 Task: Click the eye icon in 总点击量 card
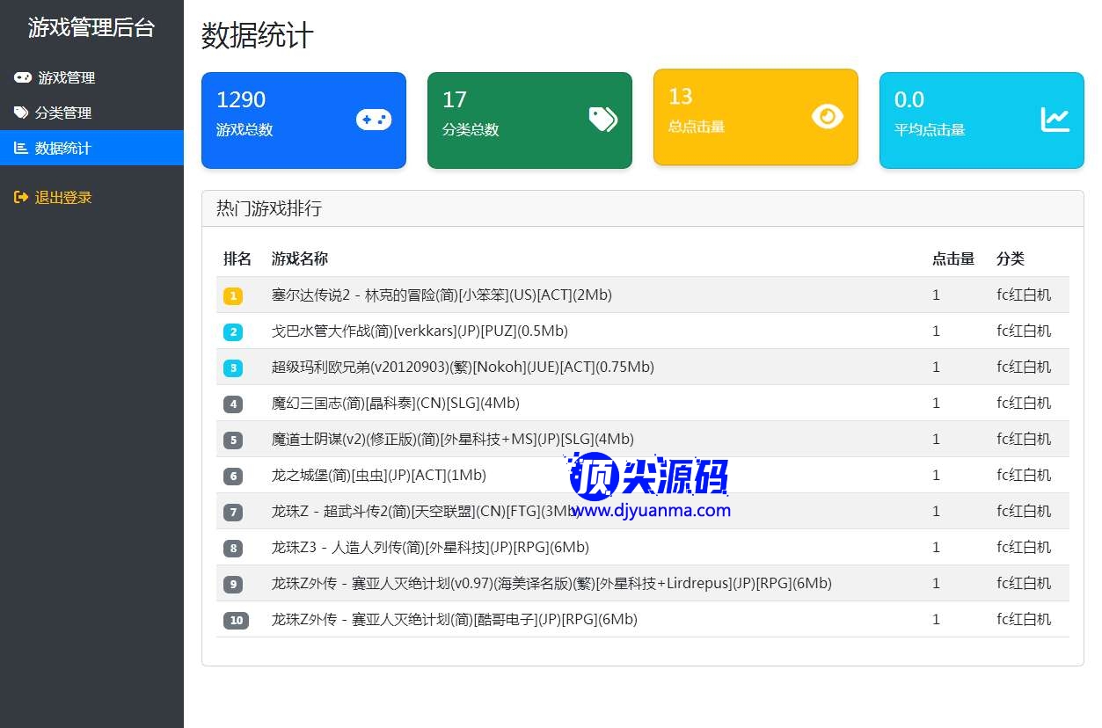click(x=827, y=116)
